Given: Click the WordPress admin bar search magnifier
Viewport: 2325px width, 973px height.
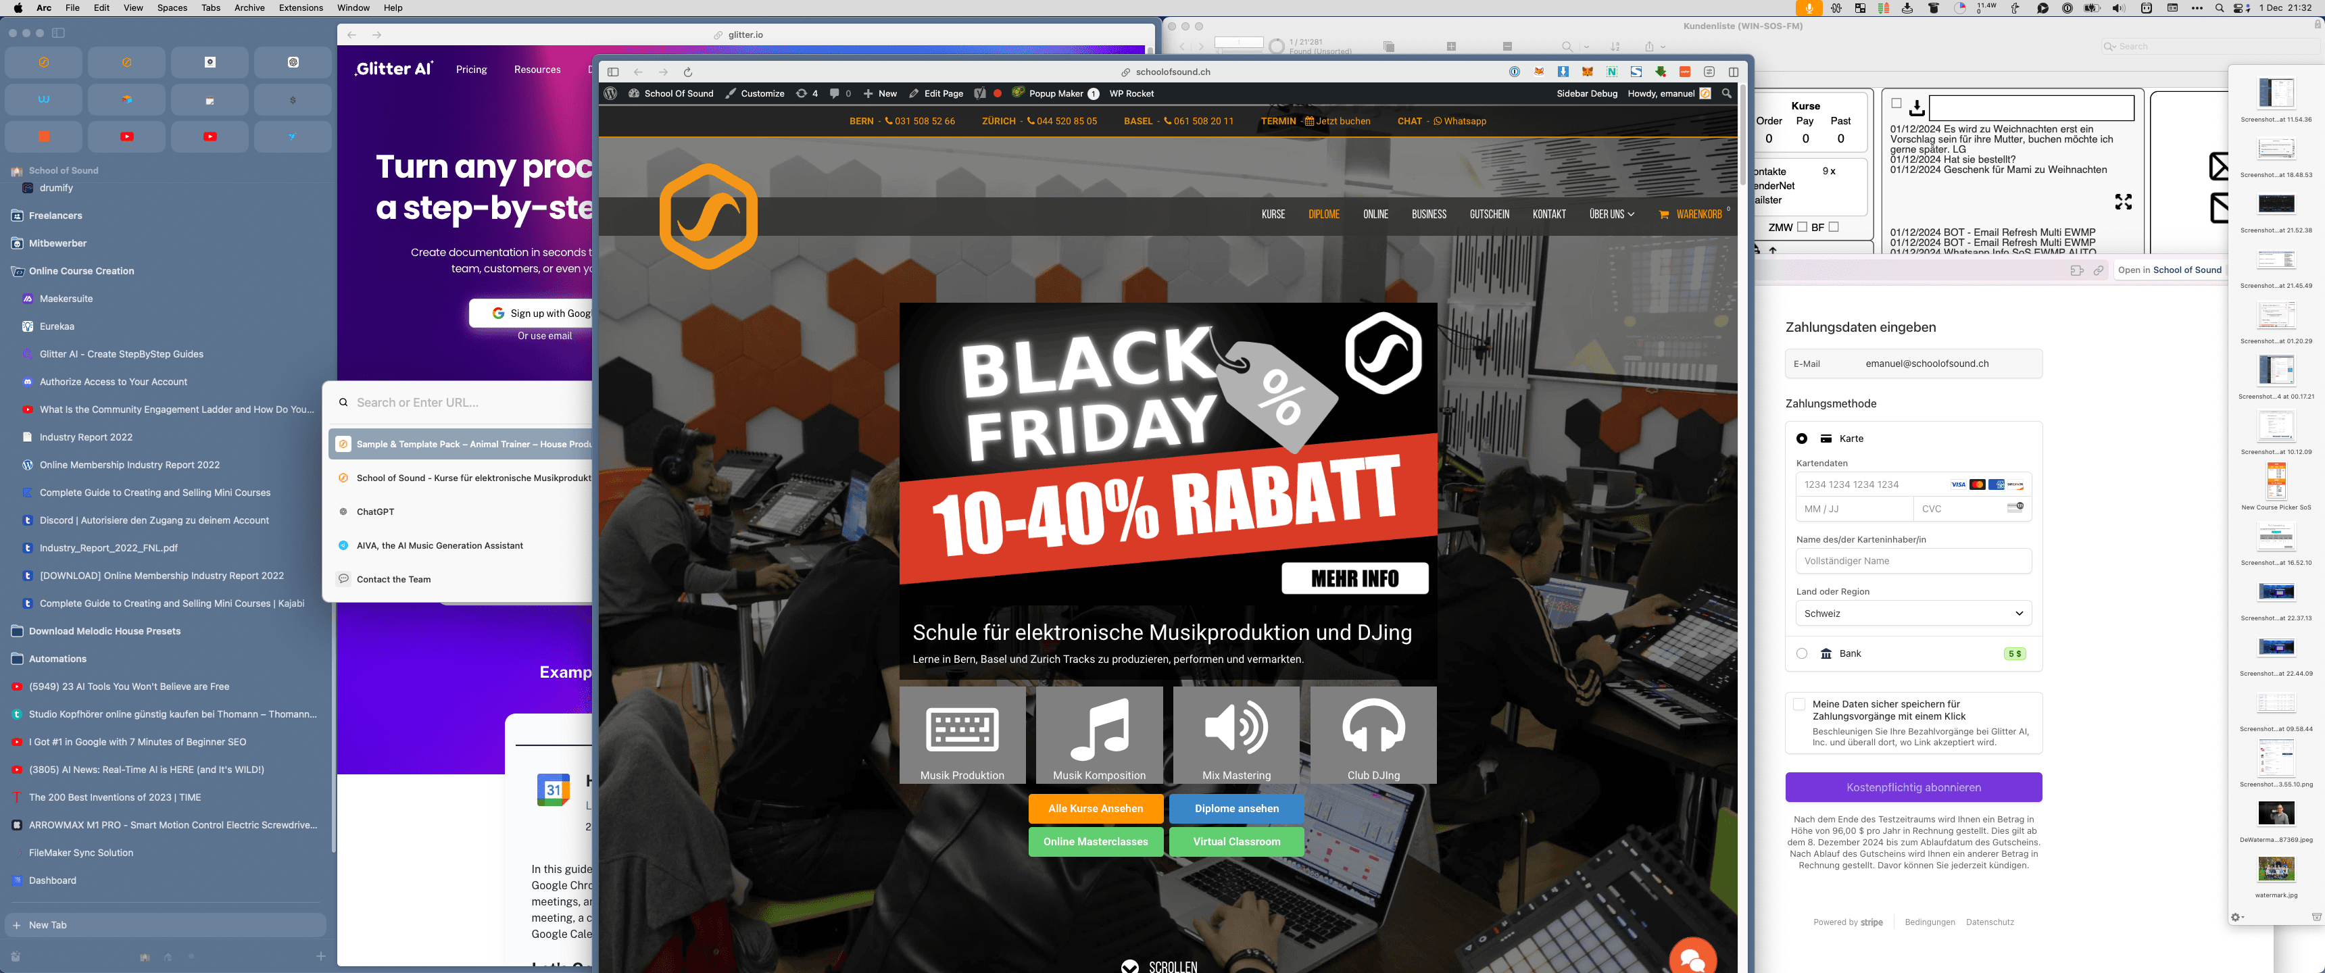Looking at the screenshot, I should point(1727,94).
